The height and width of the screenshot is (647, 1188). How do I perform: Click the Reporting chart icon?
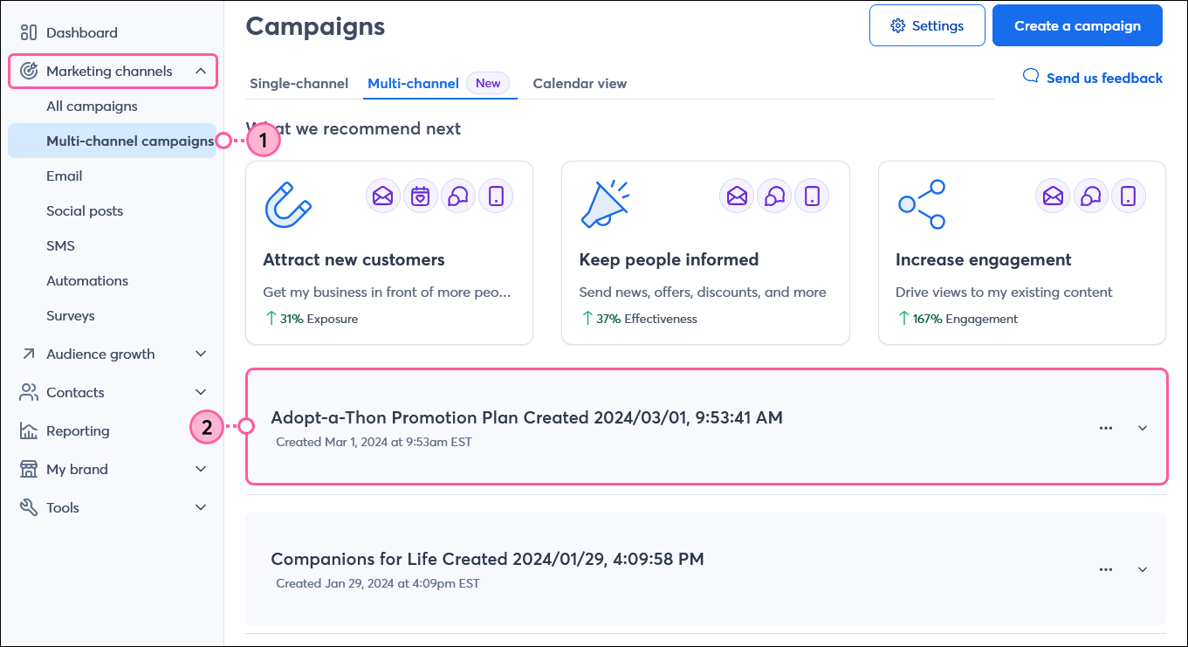[29, 430]
